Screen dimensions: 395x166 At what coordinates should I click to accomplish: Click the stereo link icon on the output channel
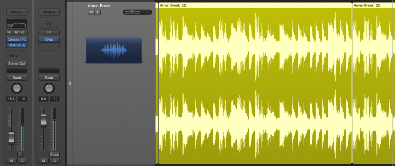49,32
